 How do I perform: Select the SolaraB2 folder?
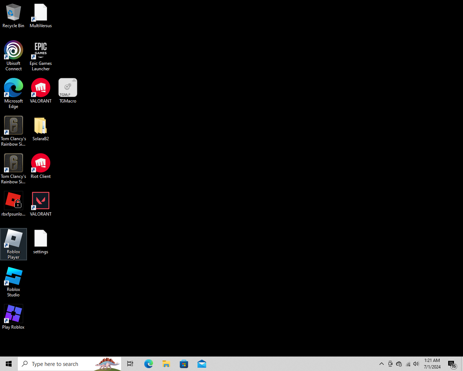click(41, 129)
